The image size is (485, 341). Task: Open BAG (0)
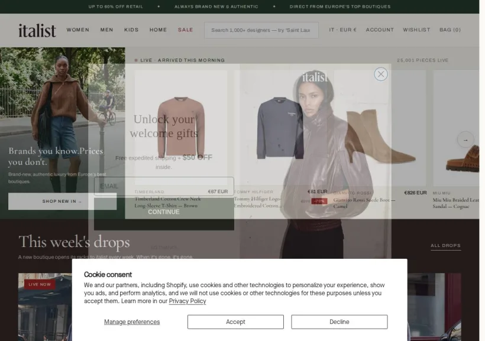tap(450, 30)
